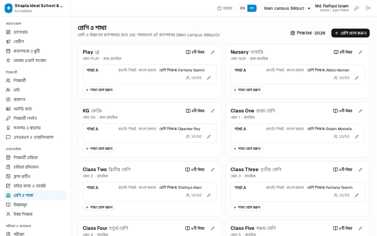Edit the Class Two pencil icon
Viewport: 377px width, 236px height.
tap(213, 170)
